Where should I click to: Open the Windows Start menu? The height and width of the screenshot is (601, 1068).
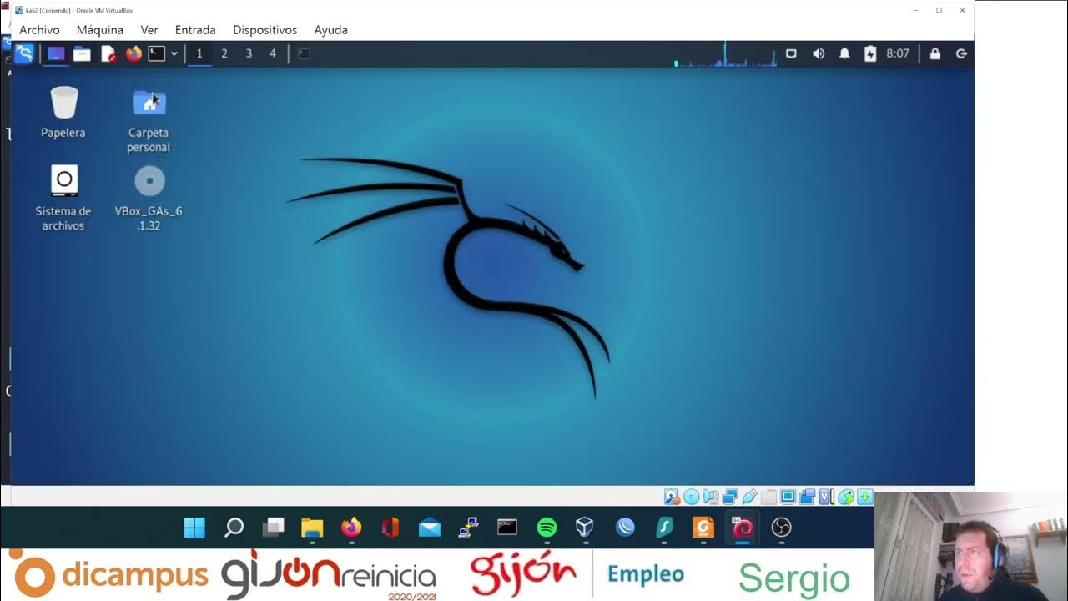click(194, 528)
